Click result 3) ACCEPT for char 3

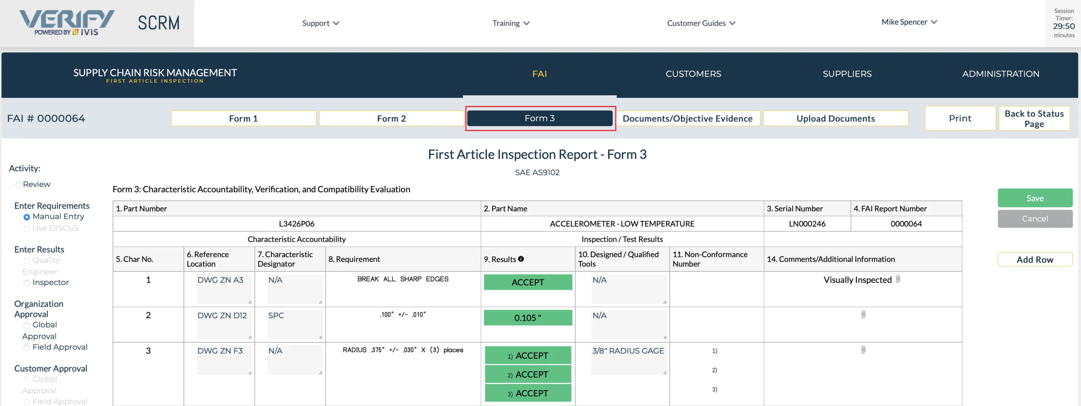coord(528,393)
